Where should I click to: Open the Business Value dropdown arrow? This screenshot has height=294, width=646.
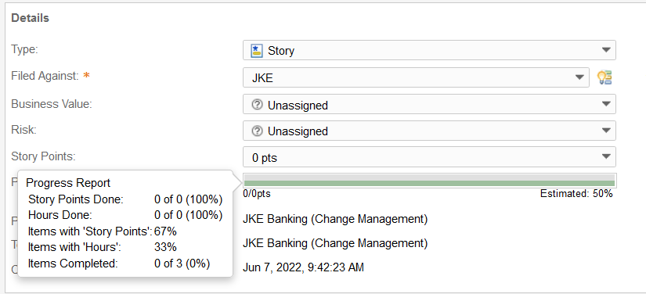point(605,104)
